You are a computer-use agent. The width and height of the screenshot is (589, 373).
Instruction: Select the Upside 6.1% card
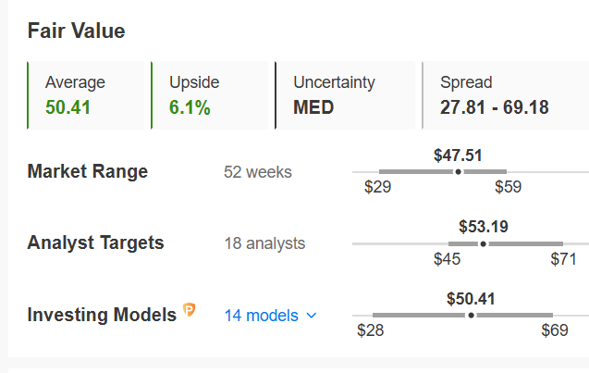coord(210,95)
